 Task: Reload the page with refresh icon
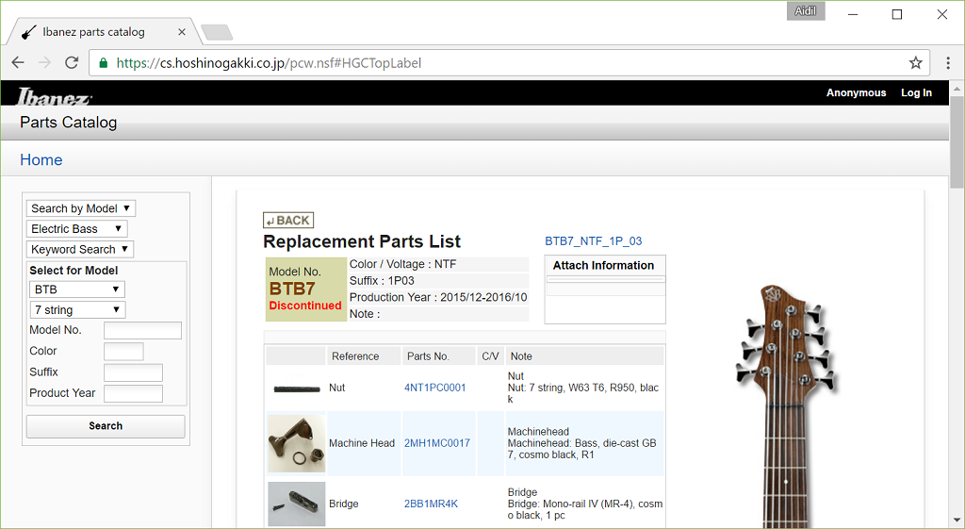[x=72, y=63]
